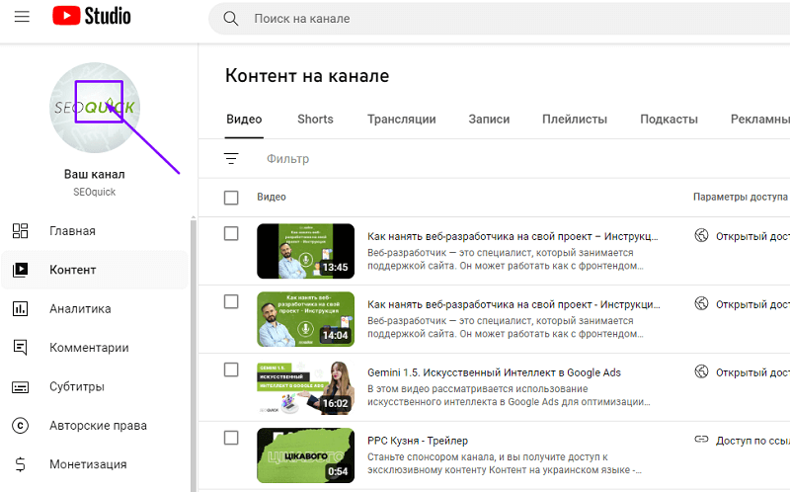This screenshot has width=790, height=492.
Task: Click the Субтитры sidebar icon
Action: coord(20,386)
